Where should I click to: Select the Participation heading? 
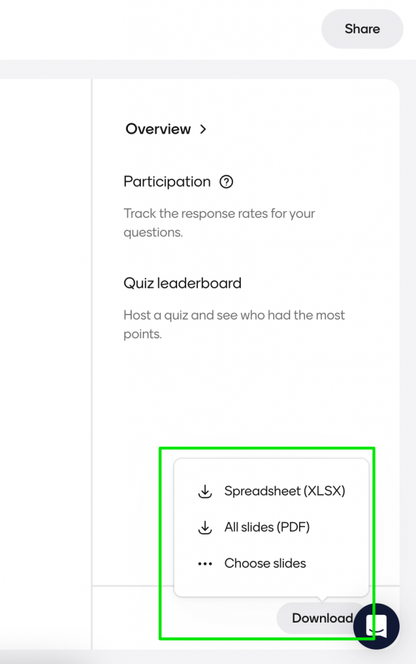[x=167, y=182]
